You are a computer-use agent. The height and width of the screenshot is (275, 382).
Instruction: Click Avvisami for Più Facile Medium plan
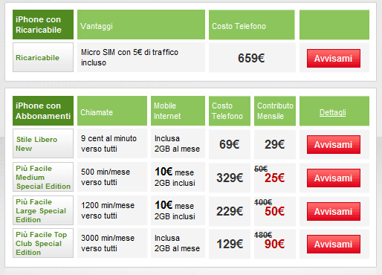point(334,178)
